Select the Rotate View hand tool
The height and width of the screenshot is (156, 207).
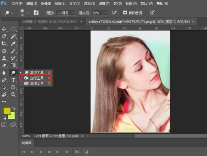(4, 95)
